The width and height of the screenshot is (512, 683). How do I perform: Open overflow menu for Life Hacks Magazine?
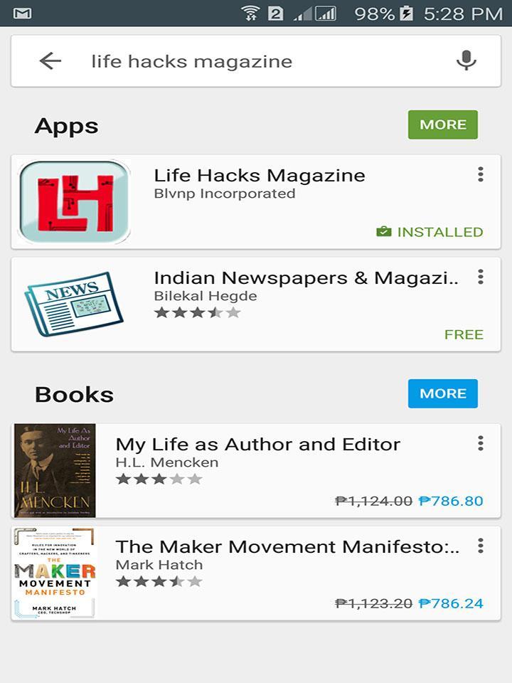(x=481, y=174)
